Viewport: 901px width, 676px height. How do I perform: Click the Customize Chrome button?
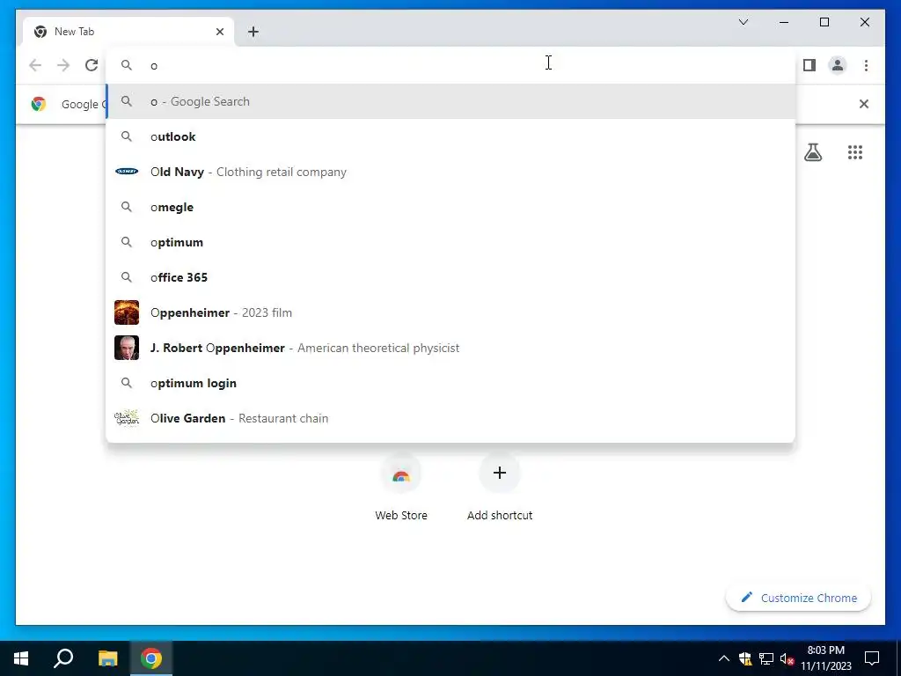pyautogui.click(x=799, y=598)
